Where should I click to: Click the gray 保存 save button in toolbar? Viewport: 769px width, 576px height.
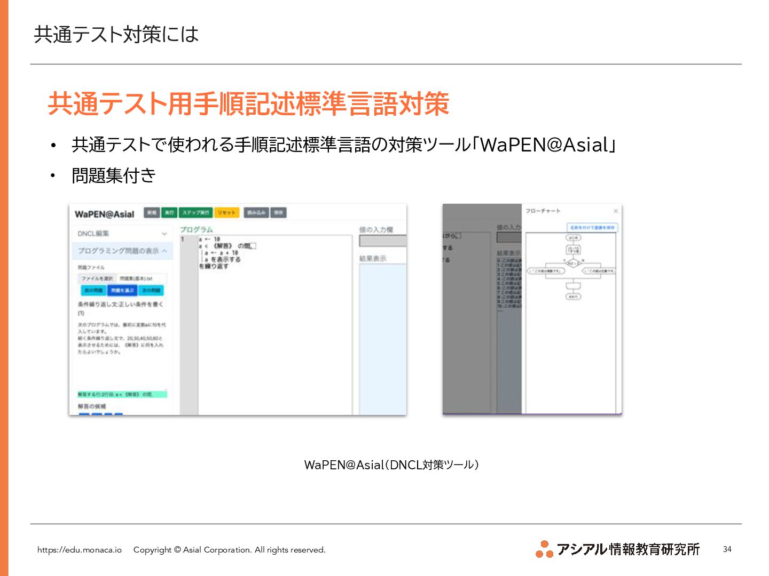click(x=278, y=213)
